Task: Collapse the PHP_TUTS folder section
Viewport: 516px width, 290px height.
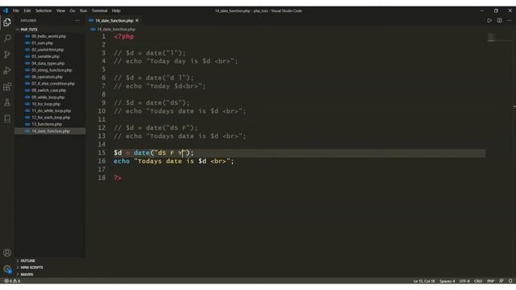Action: [x=50, y=29]
